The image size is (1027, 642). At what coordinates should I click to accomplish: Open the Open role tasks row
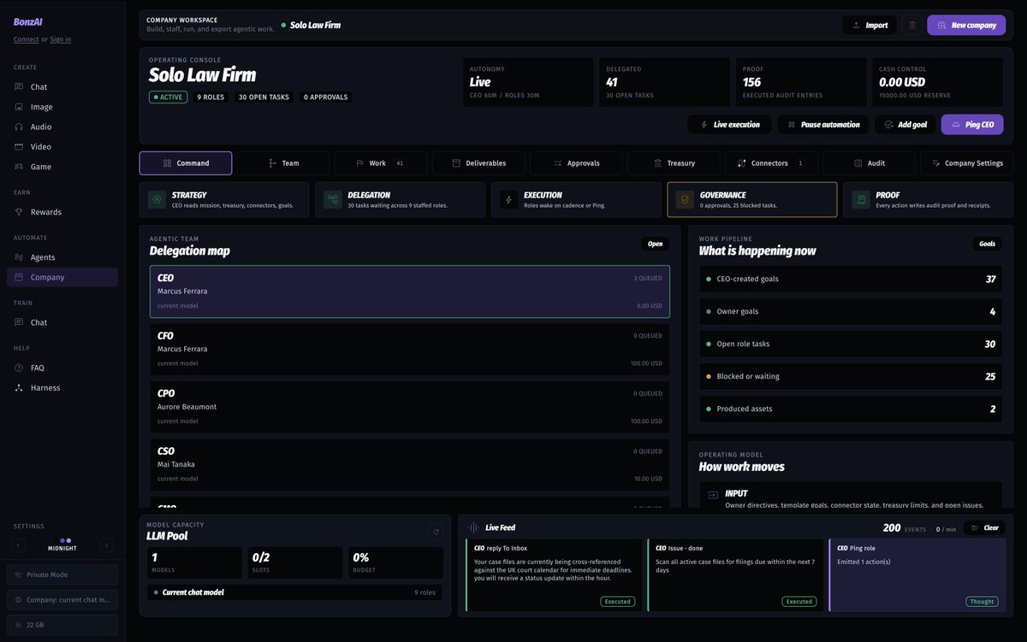pos(852,345)
